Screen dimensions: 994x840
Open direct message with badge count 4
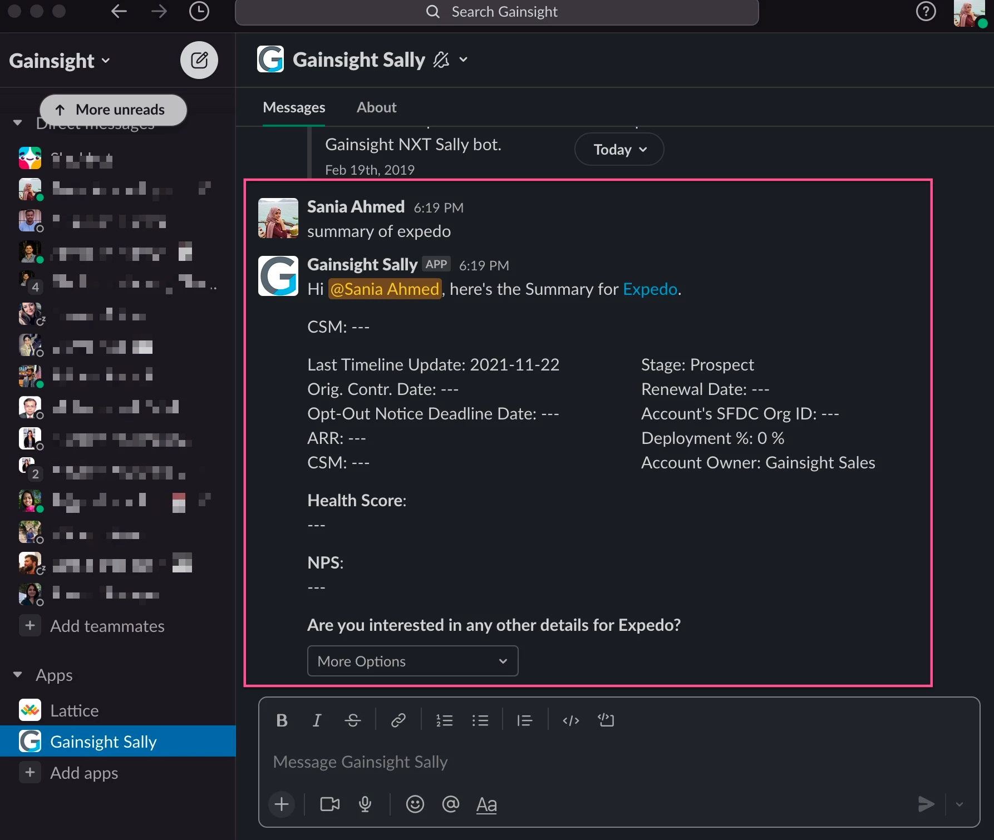118,282
